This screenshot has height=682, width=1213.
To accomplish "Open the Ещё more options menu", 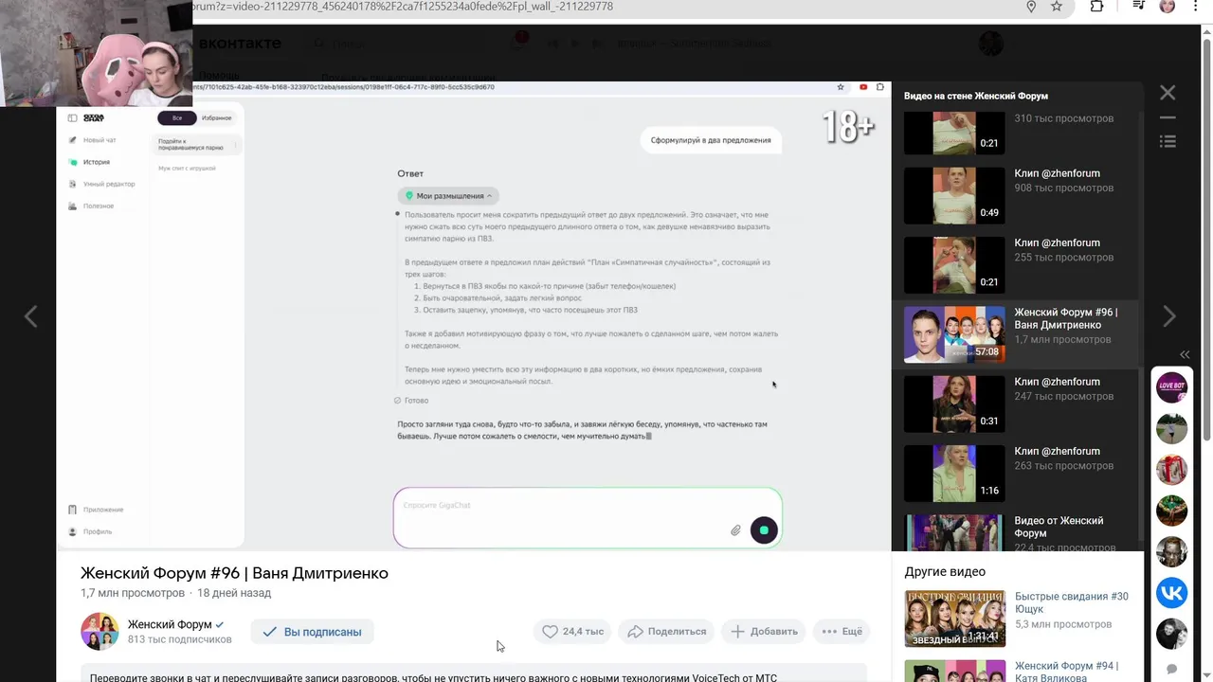I will click(842, 632).
